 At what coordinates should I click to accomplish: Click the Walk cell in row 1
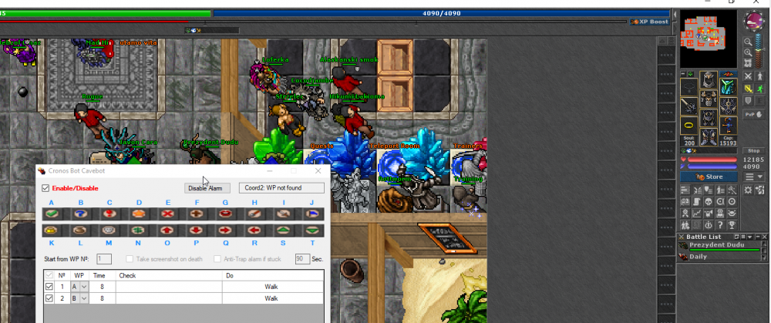click(x=272, y=287)
